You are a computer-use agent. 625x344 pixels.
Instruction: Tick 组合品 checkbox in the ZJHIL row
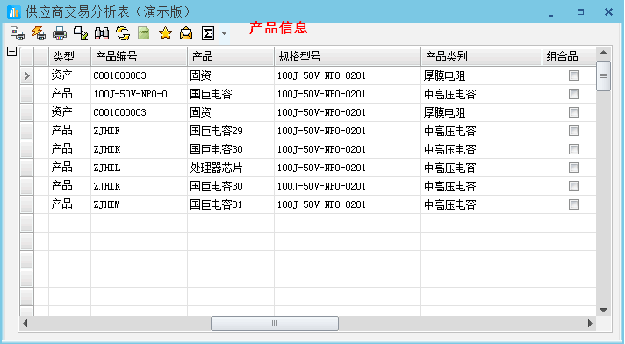pos(574,168)
